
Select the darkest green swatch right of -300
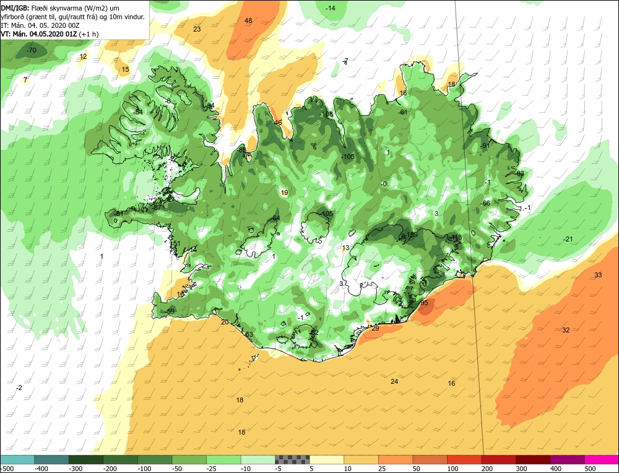pos(85,459)
